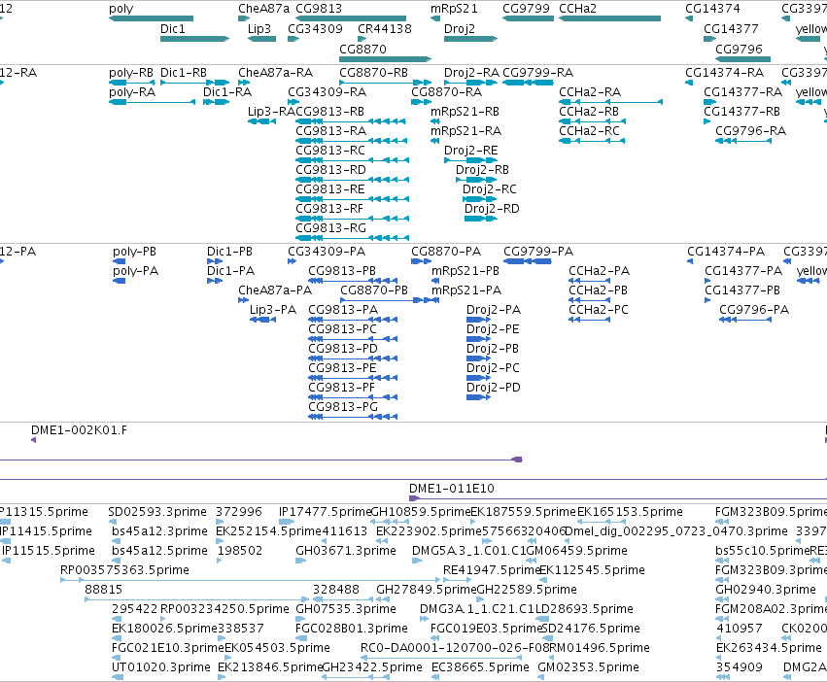Select transcript Droj2-RE
This screenshot has width=827, height=682.
(x=470, y=160)
